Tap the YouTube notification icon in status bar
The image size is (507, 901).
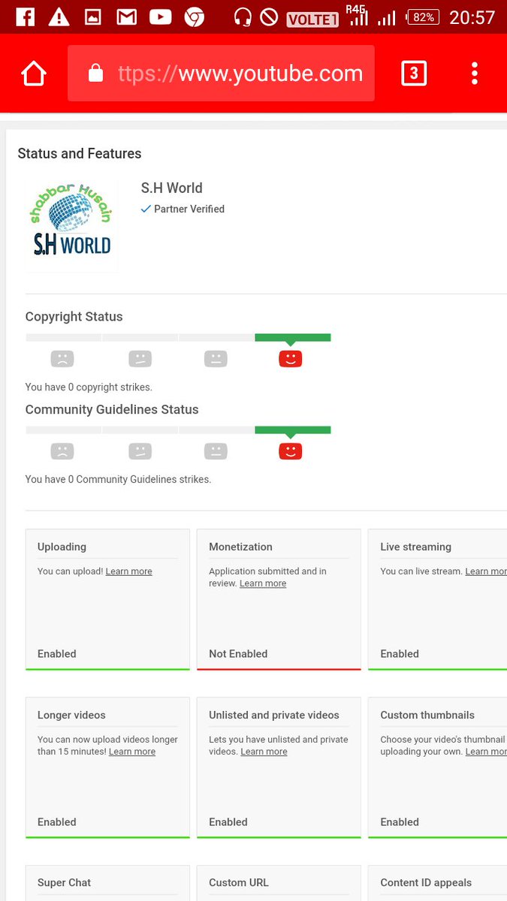pyautogui.click(x=160, y=17)
